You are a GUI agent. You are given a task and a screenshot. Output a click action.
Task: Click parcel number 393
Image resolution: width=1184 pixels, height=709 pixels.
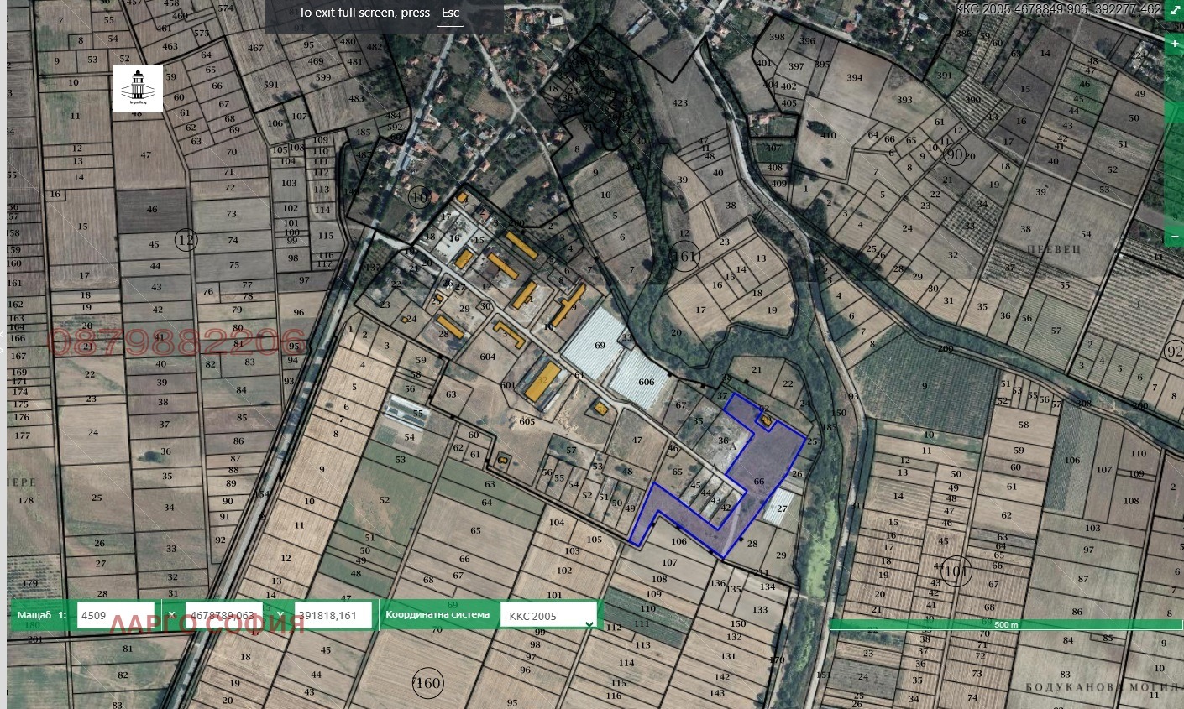pyautogui.click(x=904, y=100)
